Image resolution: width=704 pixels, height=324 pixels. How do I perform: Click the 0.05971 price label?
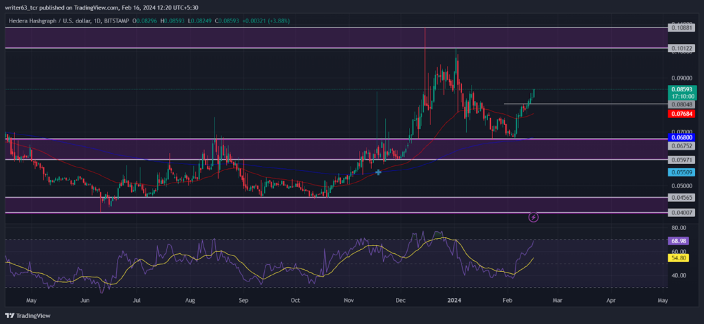681,159
